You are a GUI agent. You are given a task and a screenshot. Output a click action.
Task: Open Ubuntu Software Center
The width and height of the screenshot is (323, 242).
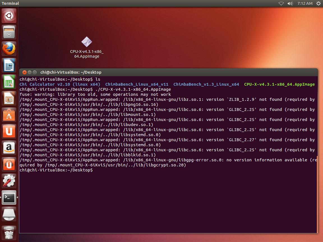point(9,115)
